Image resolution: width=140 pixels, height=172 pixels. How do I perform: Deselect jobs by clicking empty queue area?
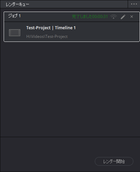tap(70, 89)
